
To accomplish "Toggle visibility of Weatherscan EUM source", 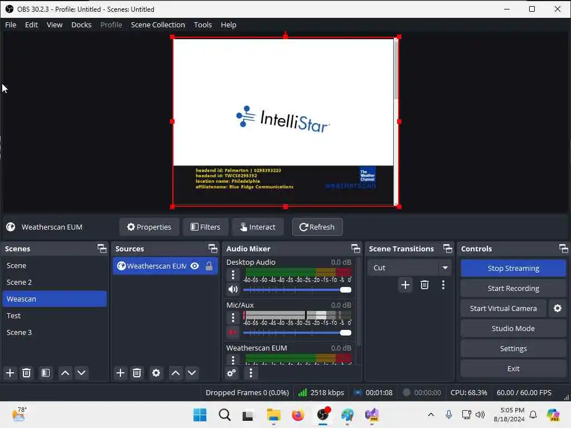I will (x=195, y=266).
